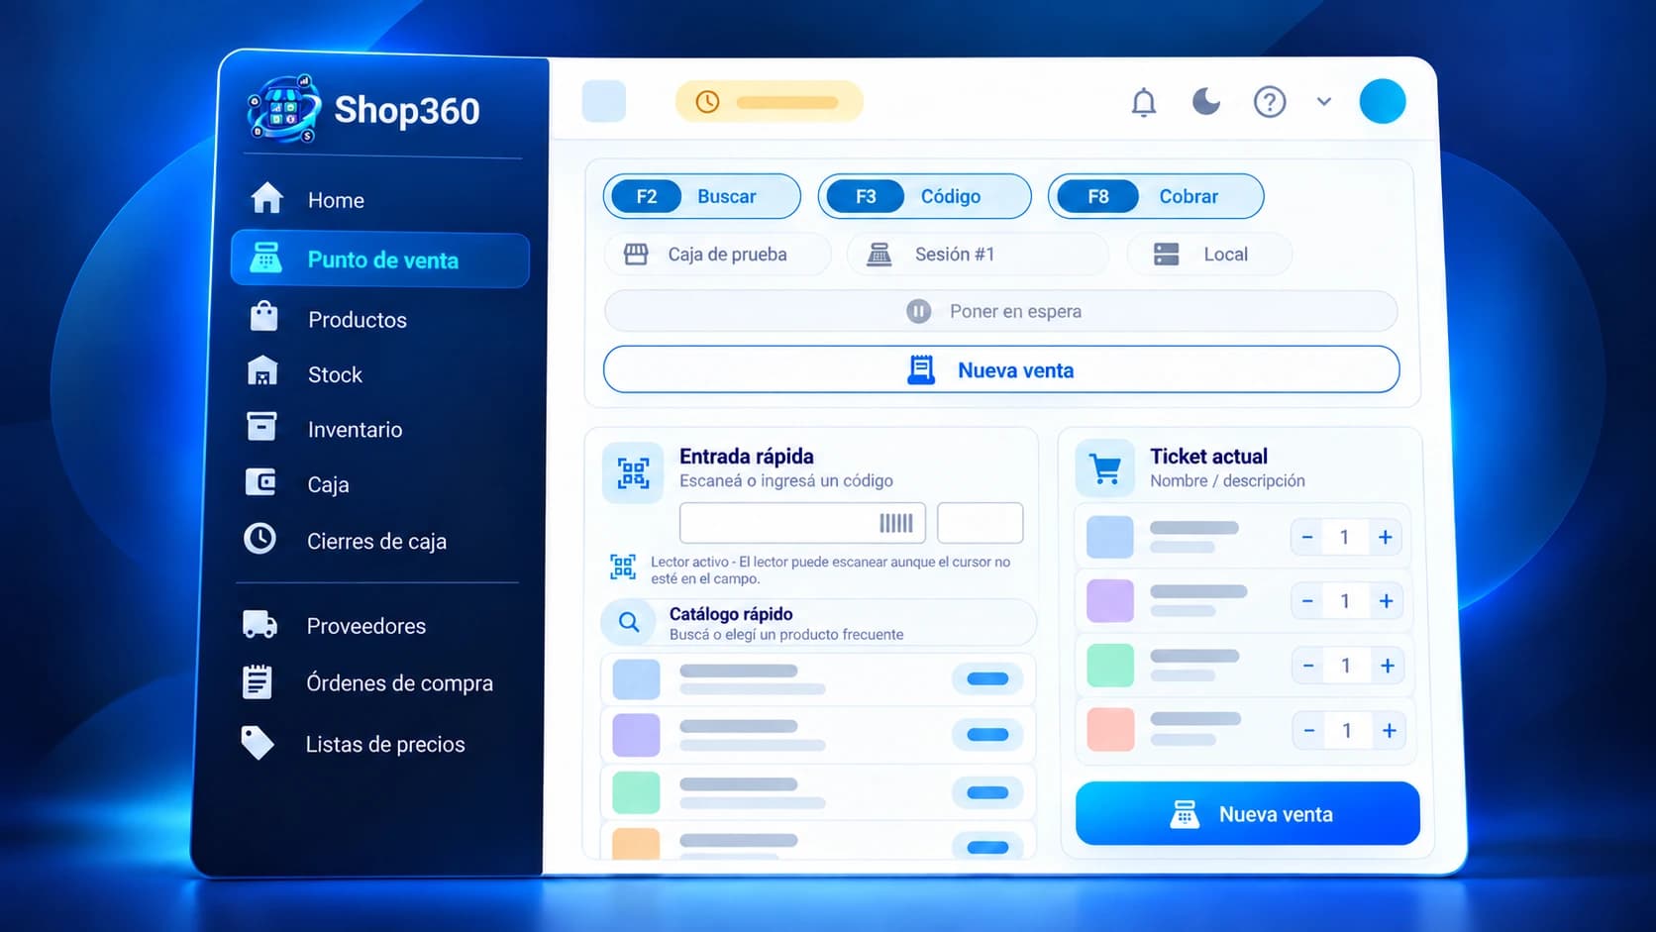Expand the chevron dropdown beside help

click(1324, 101)
